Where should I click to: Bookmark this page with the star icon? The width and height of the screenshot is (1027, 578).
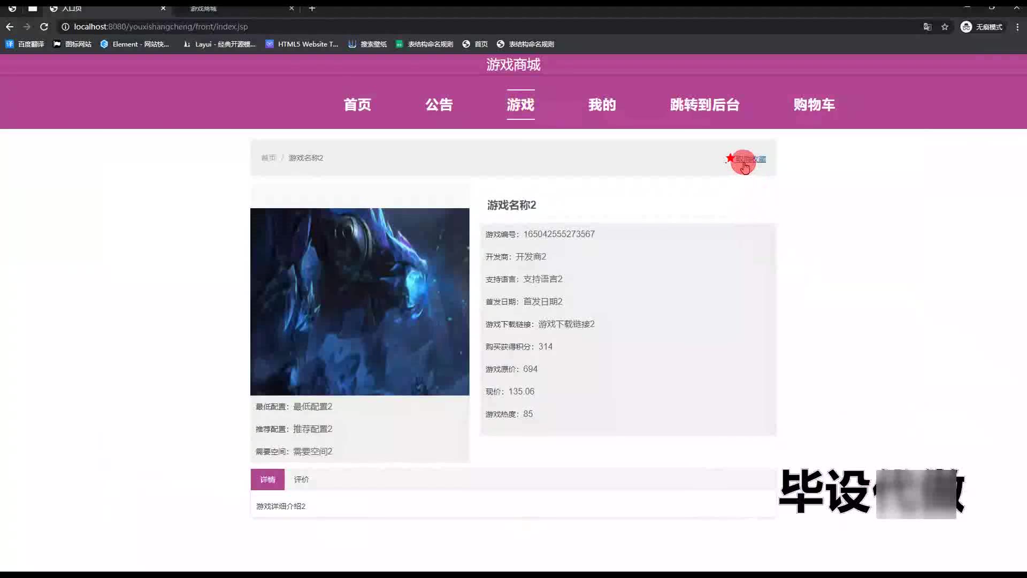[945, 27]
